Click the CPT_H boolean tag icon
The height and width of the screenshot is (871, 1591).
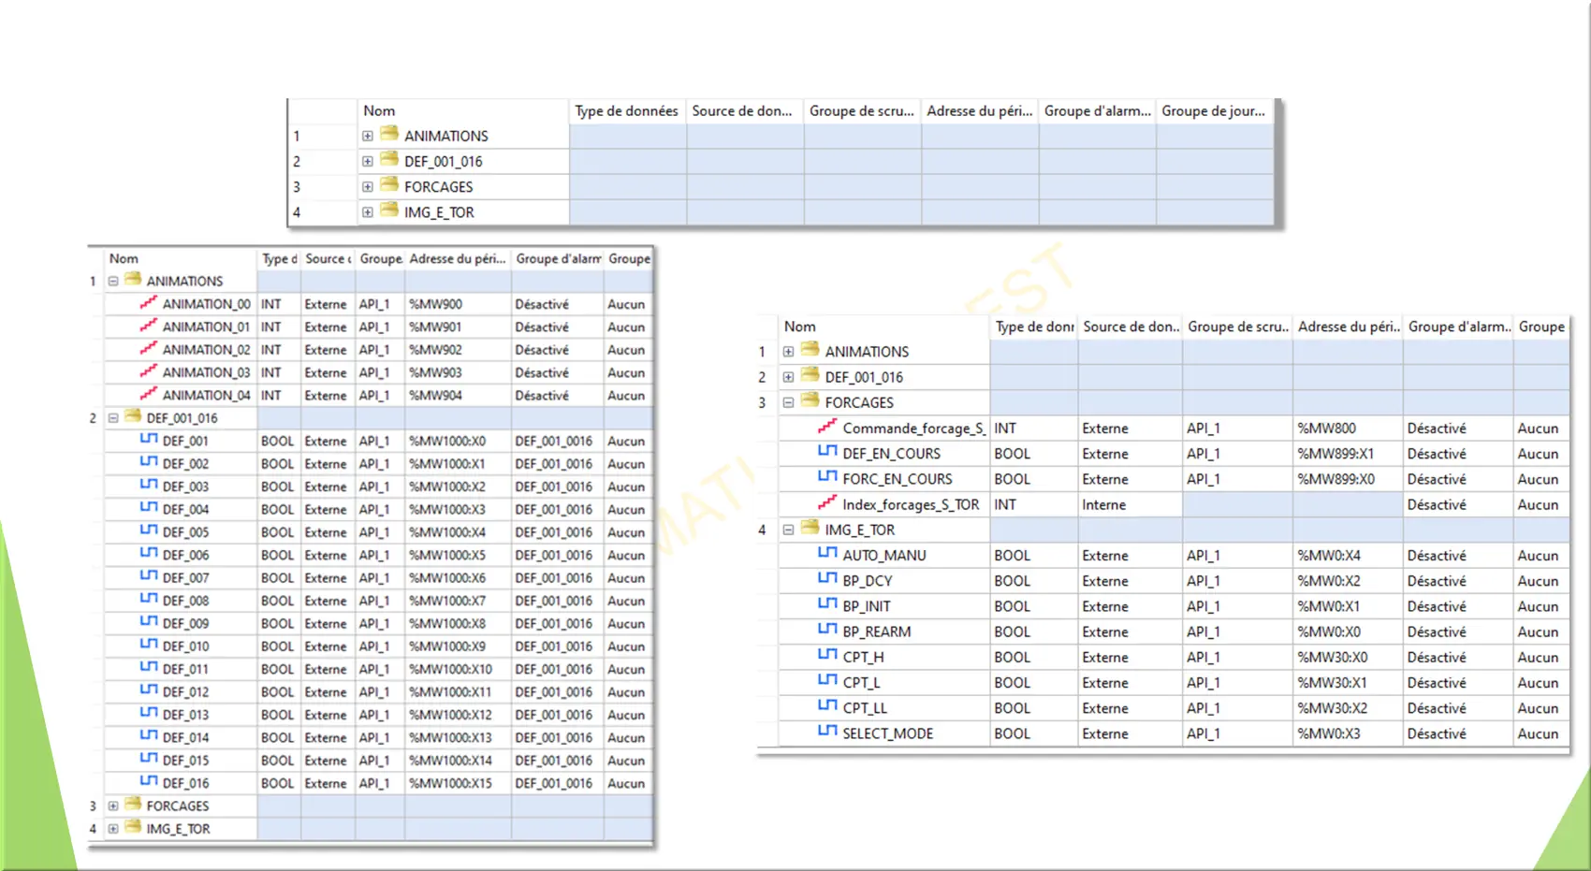(826, 656)
